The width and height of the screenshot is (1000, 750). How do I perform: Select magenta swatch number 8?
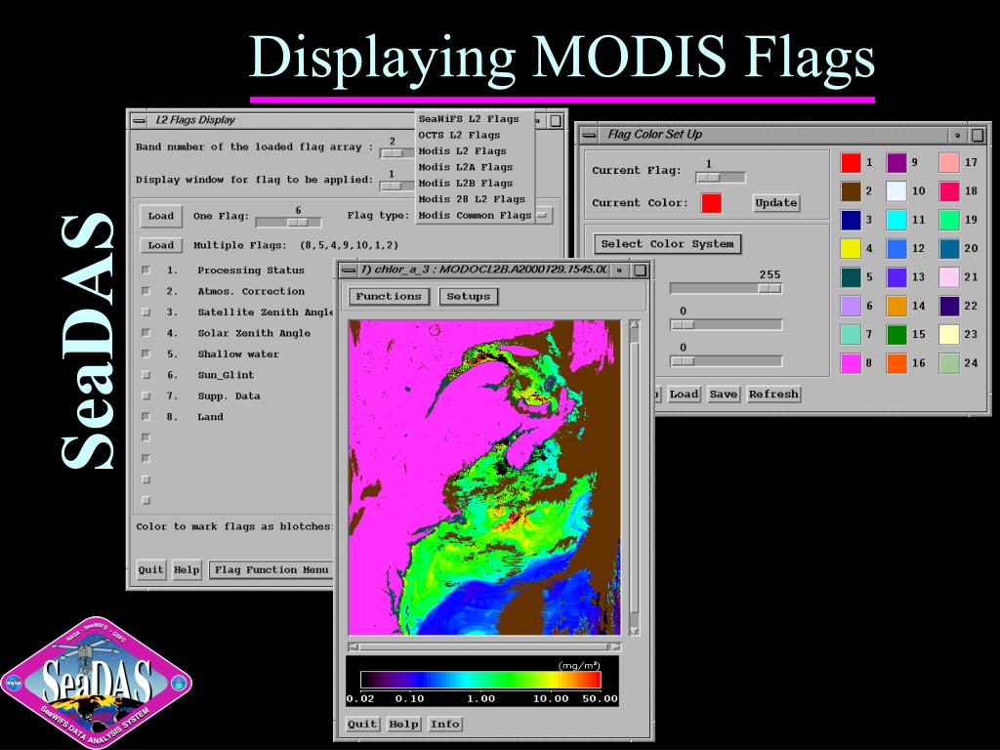(x=851, y=363)
